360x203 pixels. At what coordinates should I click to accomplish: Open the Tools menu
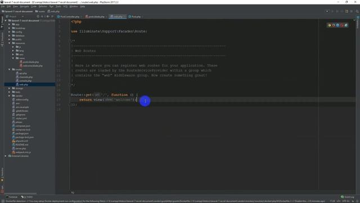click(58, 6)
